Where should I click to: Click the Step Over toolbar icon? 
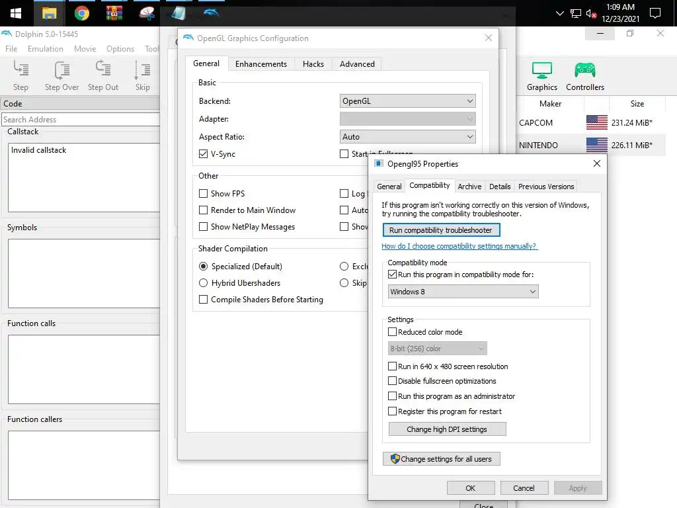(x=61, y=69)
